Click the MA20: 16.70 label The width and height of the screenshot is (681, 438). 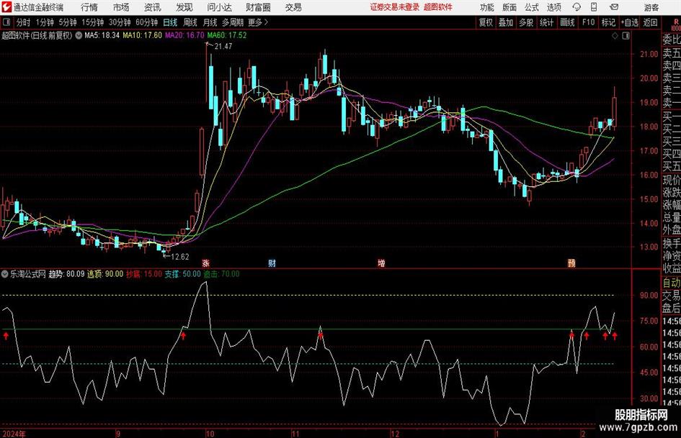[184, 35]
